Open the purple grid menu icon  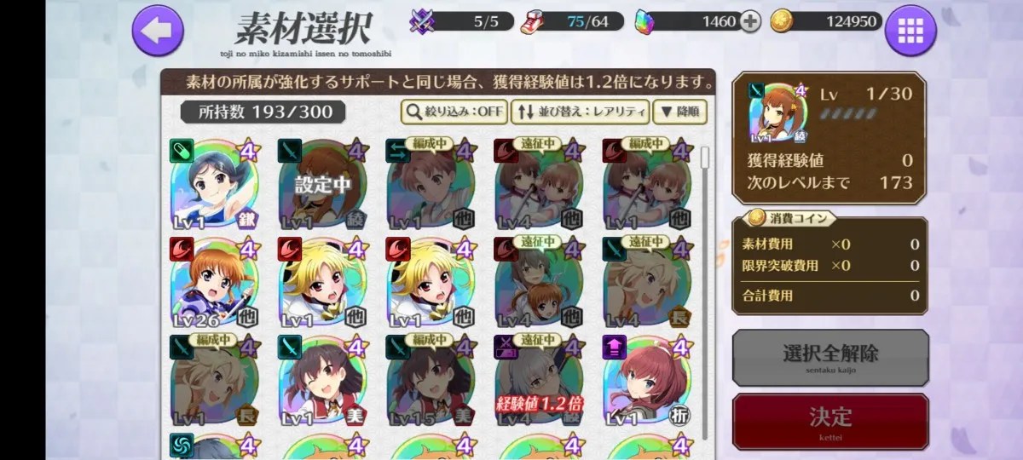[x=910, y=31]
